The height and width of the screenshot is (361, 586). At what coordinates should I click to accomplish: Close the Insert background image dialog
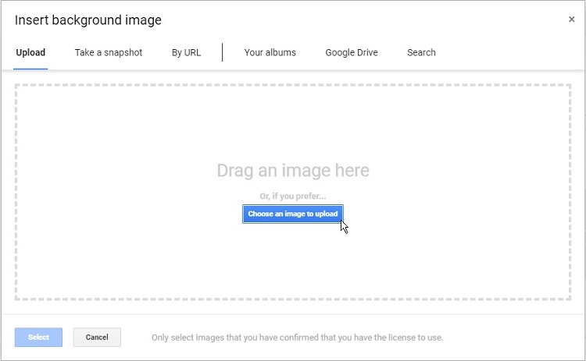tap(571, 19)
